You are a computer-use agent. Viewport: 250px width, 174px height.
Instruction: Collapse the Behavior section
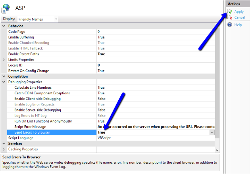(4, 26)
